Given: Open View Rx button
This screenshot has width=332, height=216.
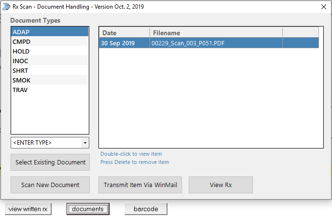Looking at the screenshot, I should click(221, 185).
